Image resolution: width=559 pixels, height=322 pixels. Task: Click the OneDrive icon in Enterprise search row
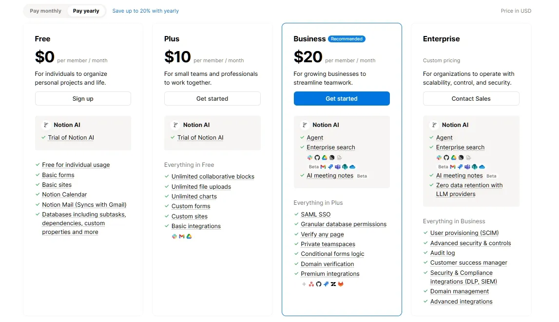[x=352, y=166]
